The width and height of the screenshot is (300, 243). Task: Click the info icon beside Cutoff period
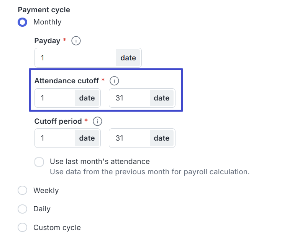(x=98, y=121)
